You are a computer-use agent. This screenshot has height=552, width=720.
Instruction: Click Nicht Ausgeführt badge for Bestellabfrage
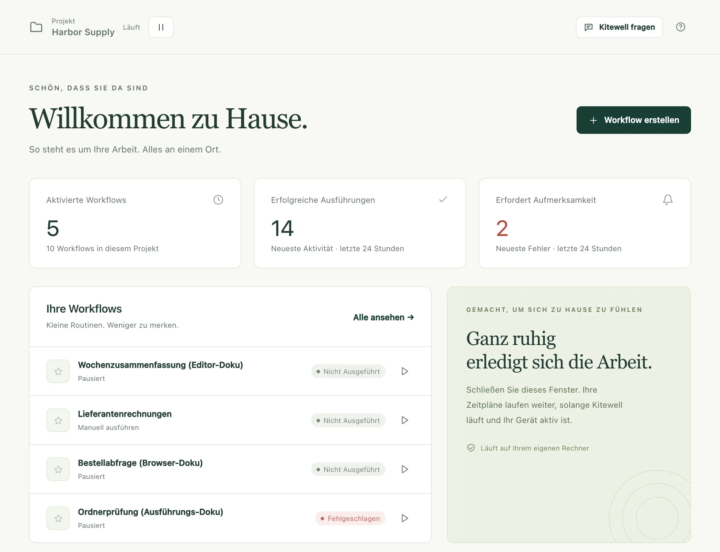click(348, 469)
